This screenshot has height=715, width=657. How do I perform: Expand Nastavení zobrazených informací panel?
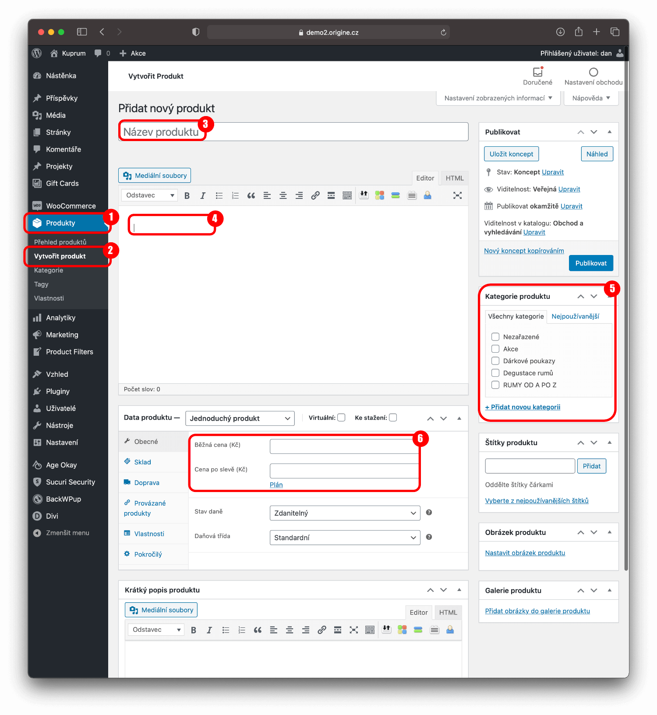click(498, 98)
